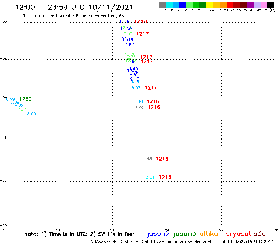This screenshot has width=279, height=245.
Task: Click the wave height value '8.07'
Action: 136,88
